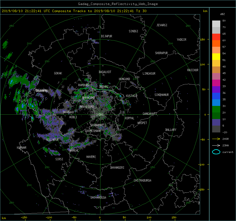Click the GADAG radar center label
This screenshot has height=221, width=236.
point(100,115)
